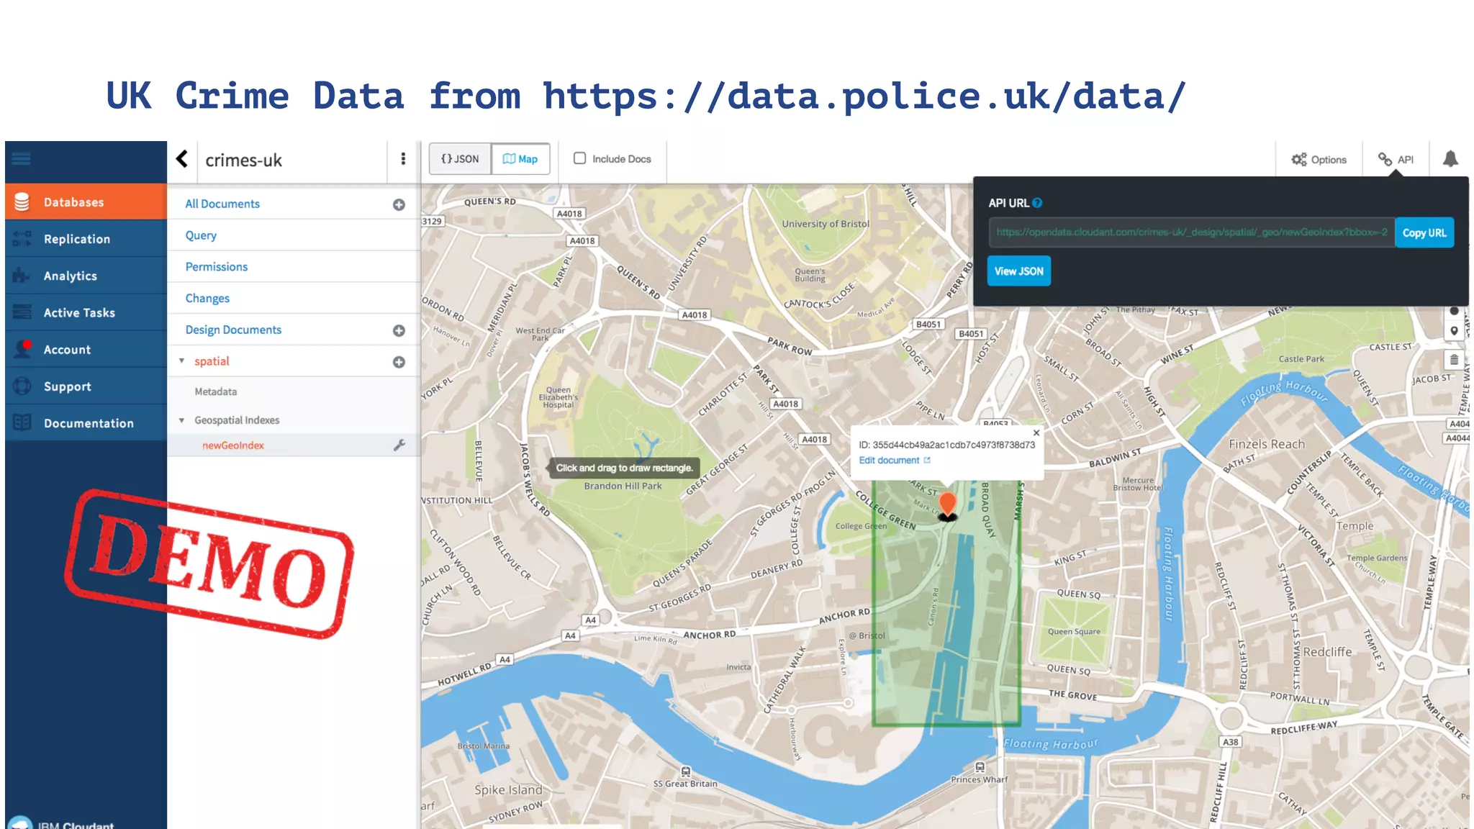1474x829 pixels.
Task: Click the trash delete-shapes map tool
Action: click(1454, 360)
